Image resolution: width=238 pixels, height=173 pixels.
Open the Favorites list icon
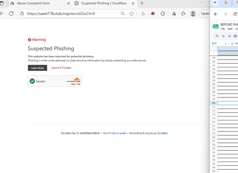[183, 14]
